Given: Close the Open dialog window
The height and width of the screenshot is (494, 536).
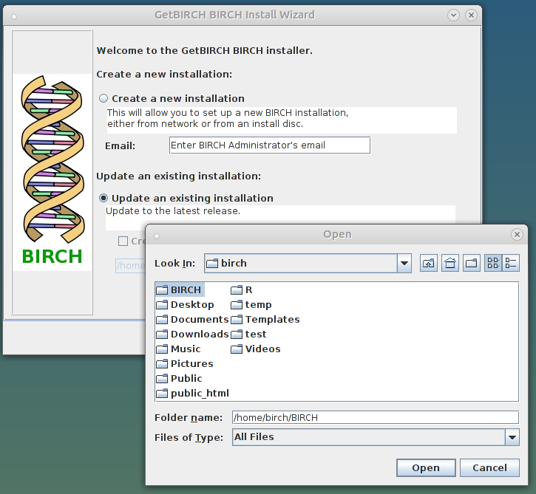Looking at the screenshot, I should [x=518, y=234].
